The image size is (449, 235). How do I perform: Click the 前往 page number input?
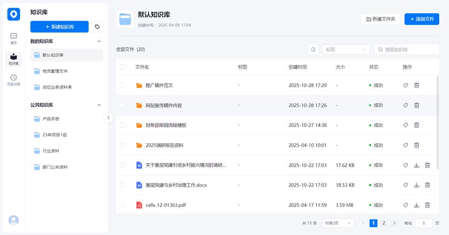point(424,223)
